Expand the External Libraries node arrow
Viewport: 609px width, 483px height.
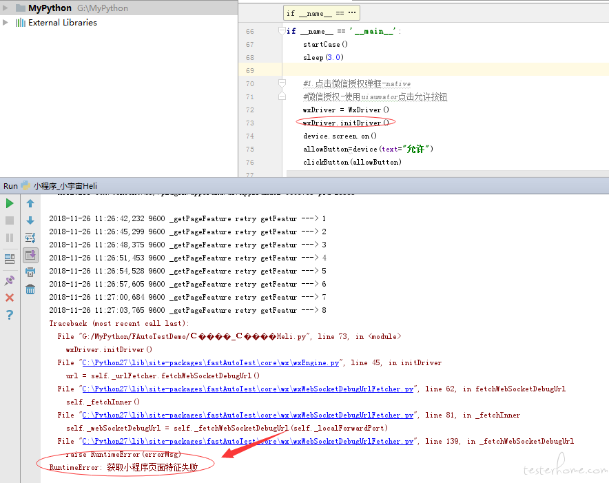pos(5,22)
